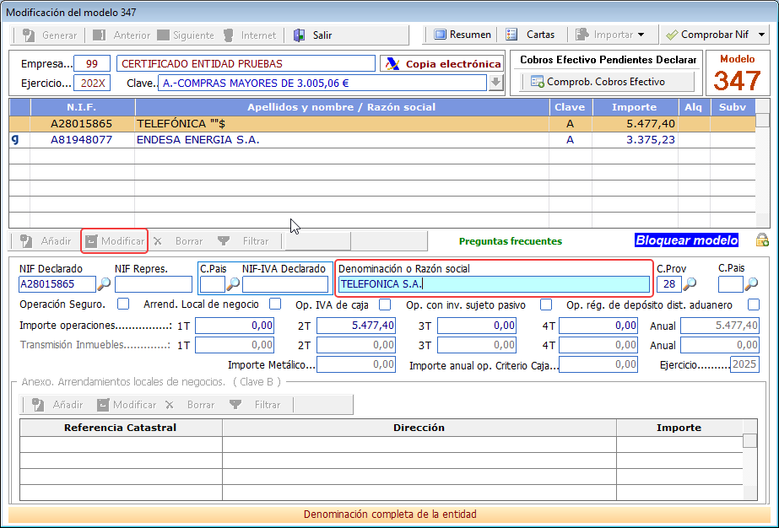Check Arrend. Local de negocio box
The width and height of the screenshot is (779, 528).
click(275, 304)
